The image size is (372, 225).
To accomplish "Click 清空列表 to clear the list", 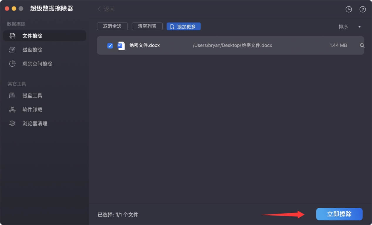I will 147,26.
